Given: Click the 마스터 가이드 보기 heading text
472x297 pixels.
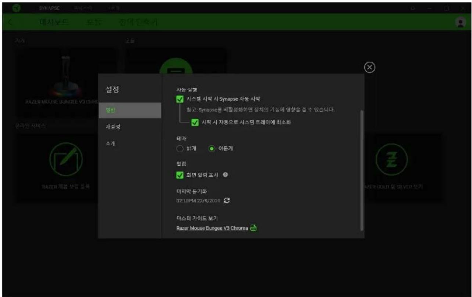Looking at the screenshot, I should 197,218.
